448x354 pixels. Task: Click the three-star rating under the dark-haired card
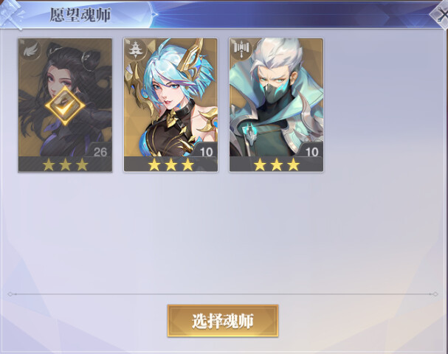[65, 164]
